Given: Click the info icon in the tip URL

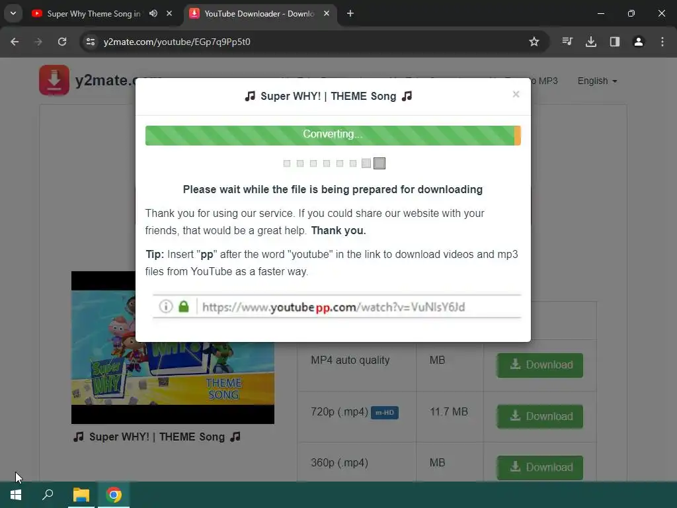Looking at the screenshot, I should 166,306.
